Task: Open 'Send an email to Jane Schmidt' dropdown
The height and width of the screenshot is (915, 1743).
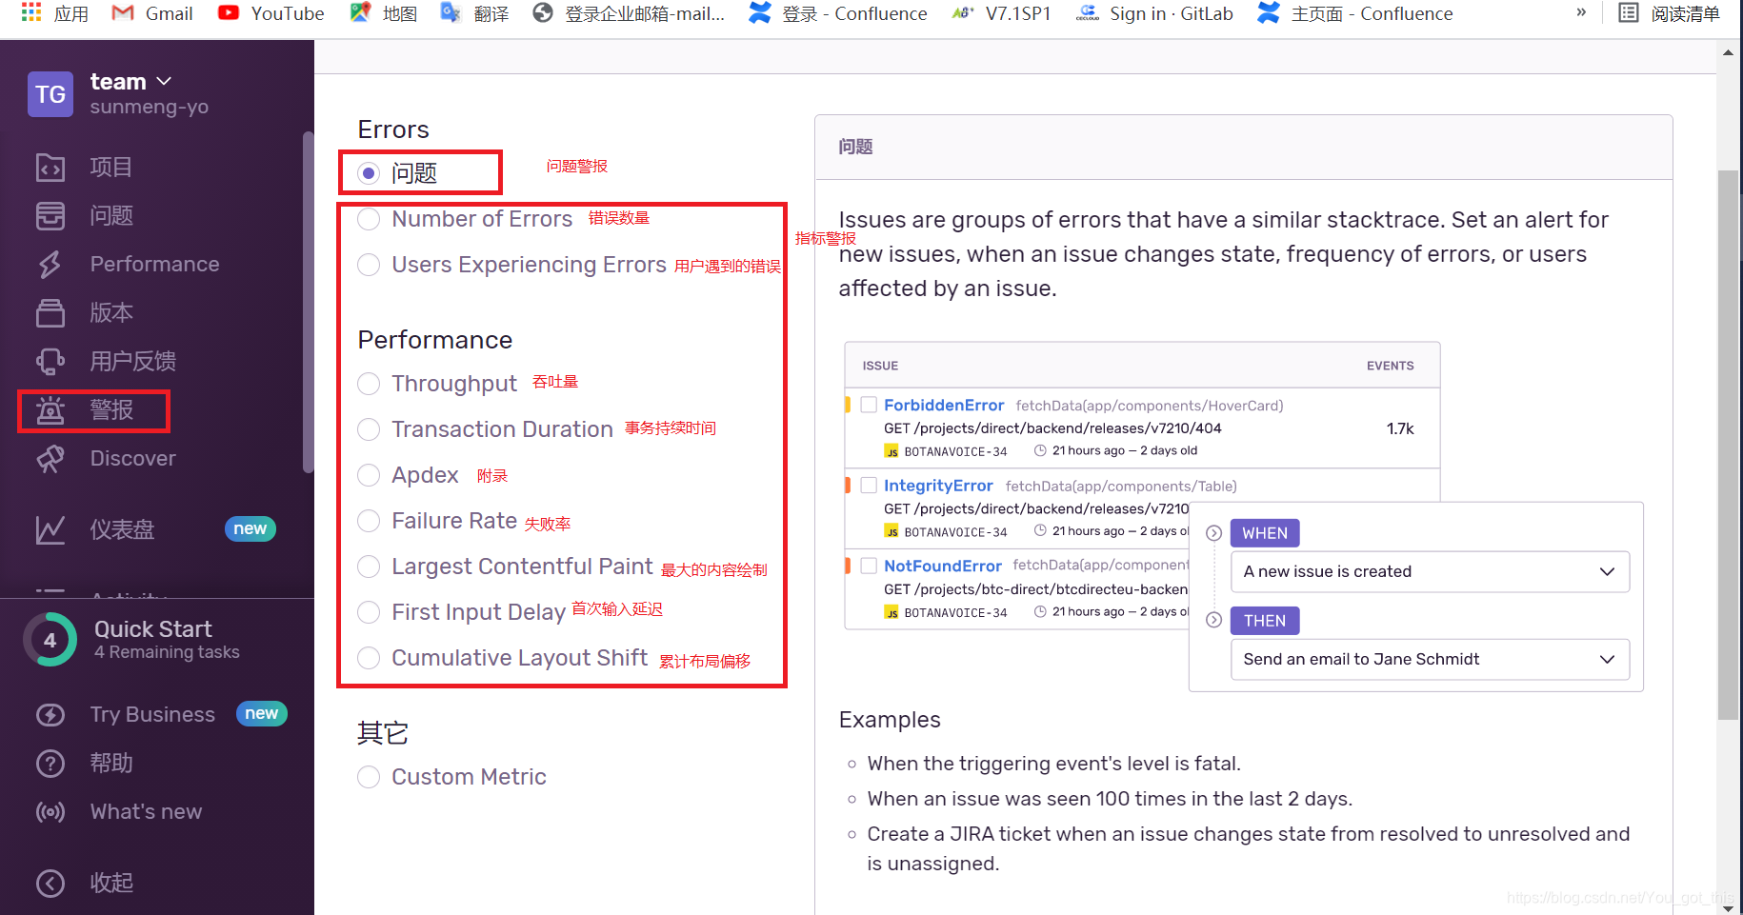Action: pyautogui.click(x=1430, y=659)
